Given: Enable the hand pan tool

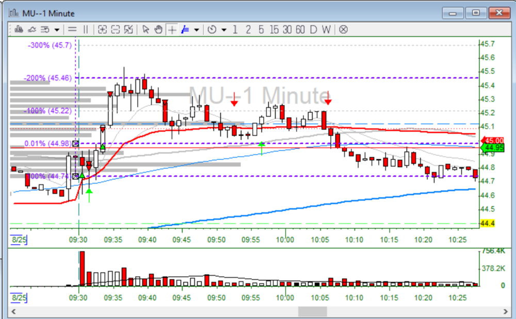Looking at the screenshot, I should (x=158, y=30).
